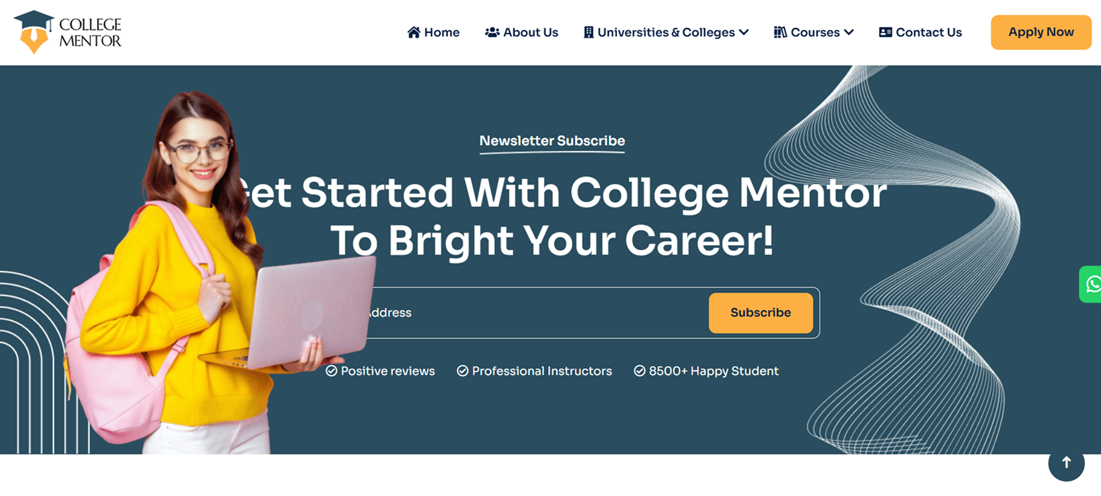Open the About Us menu item

coord(531,32)
